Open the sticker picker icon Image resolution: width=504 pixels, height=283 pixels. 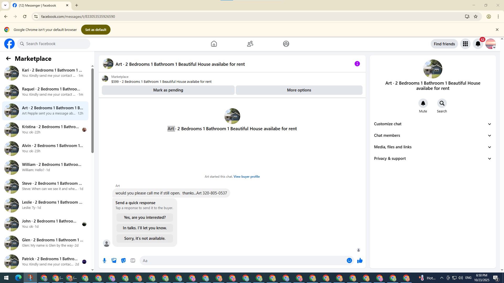(x=123, y=260)
